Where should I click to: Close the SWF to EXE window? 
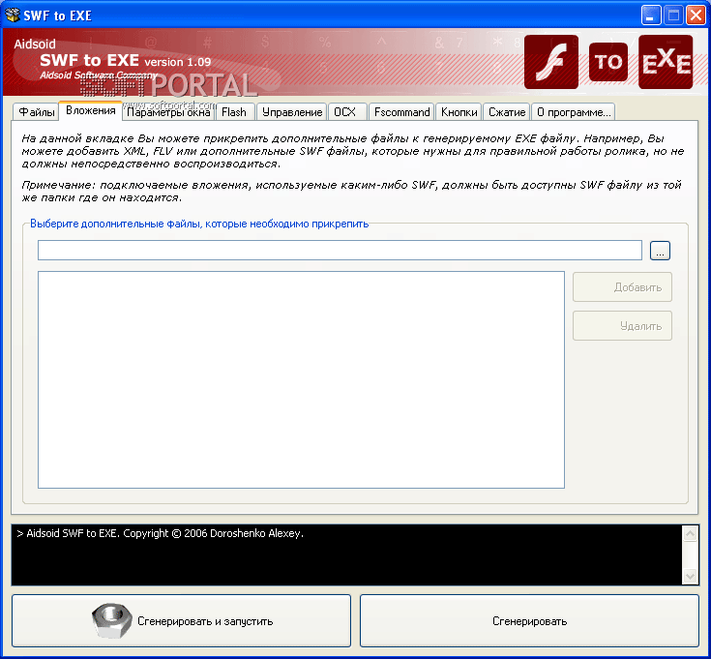696,15
